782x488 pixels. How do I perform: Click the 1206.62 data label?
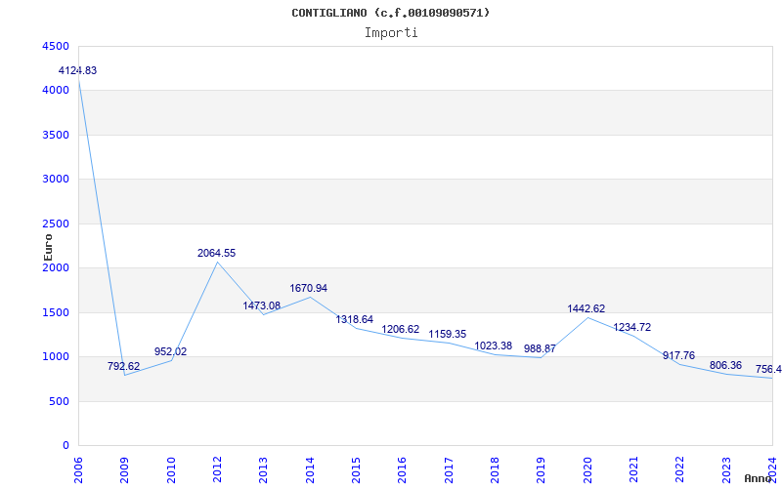click(401, 330)
